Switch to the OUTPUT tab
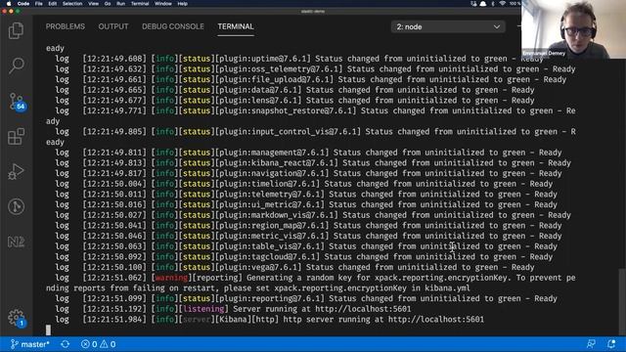Screen dimensions: 626x352 point(113,26)
